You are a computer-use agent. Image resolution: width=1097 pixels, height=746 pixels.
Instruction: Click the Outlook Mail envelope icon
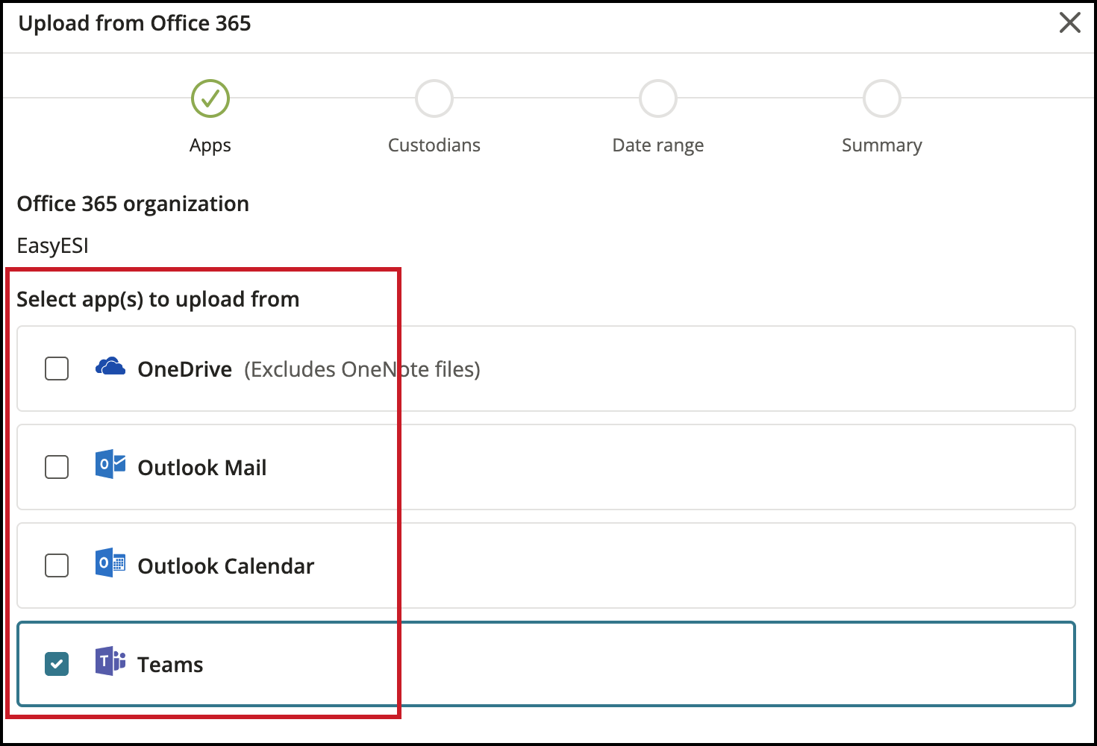click(110, 464)
